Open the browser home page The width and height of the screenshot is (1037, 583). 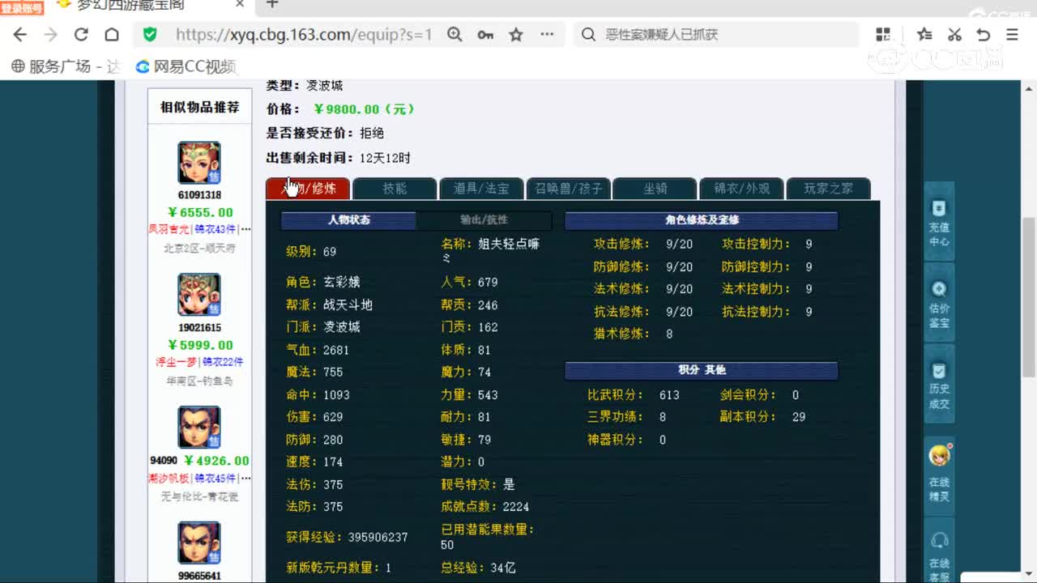click(x=112, y=35)
